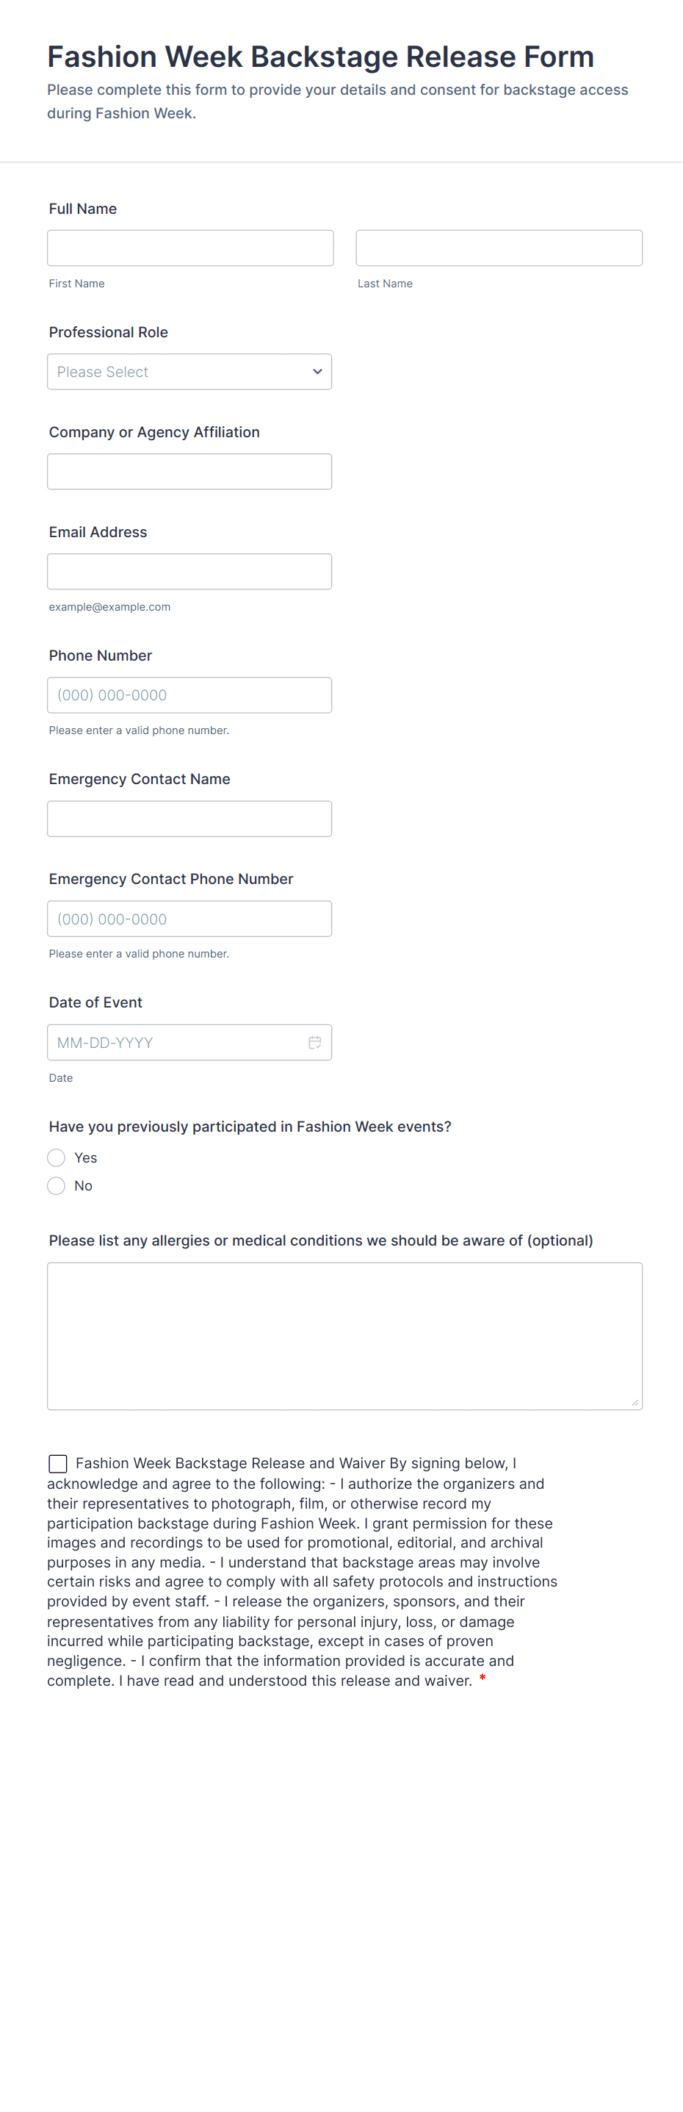Focus the Company or Agency Affiliation field
This screenshot has height=2112, width=683.
point(189,472)
